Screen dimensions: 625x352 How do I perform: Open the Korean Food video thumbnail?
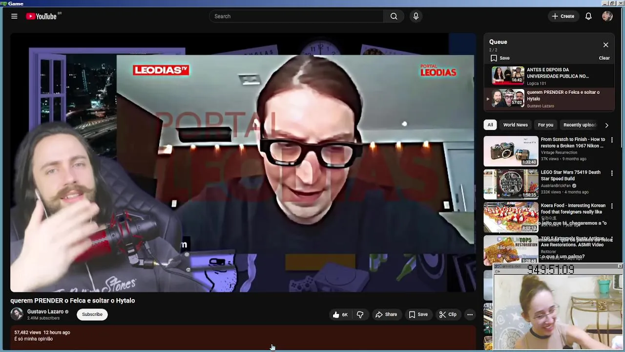coord(511,218)
